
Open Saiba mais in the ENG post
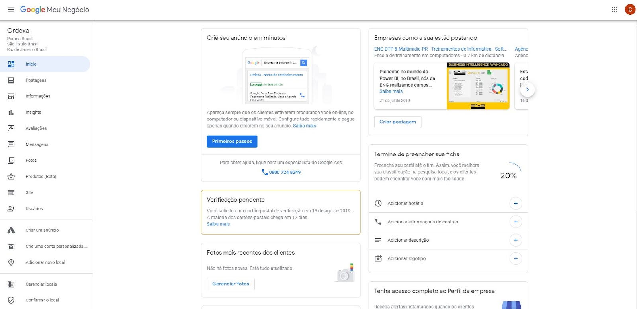click(x=391, y=91)
